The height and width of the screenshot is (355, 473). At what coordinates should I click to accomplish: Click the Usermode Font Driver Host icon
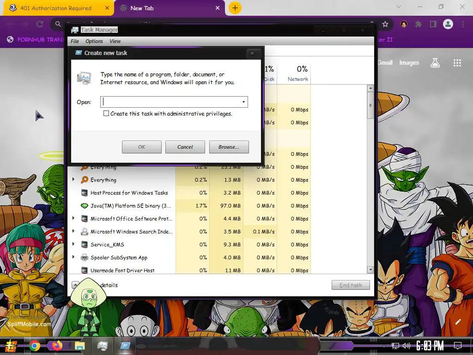click(x=85, y=270)
